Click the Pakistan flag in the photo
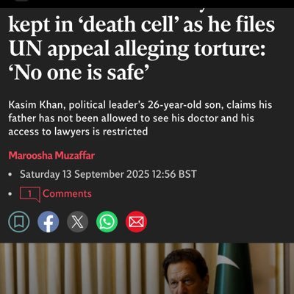Screen dimensions: 294x294 233,268
